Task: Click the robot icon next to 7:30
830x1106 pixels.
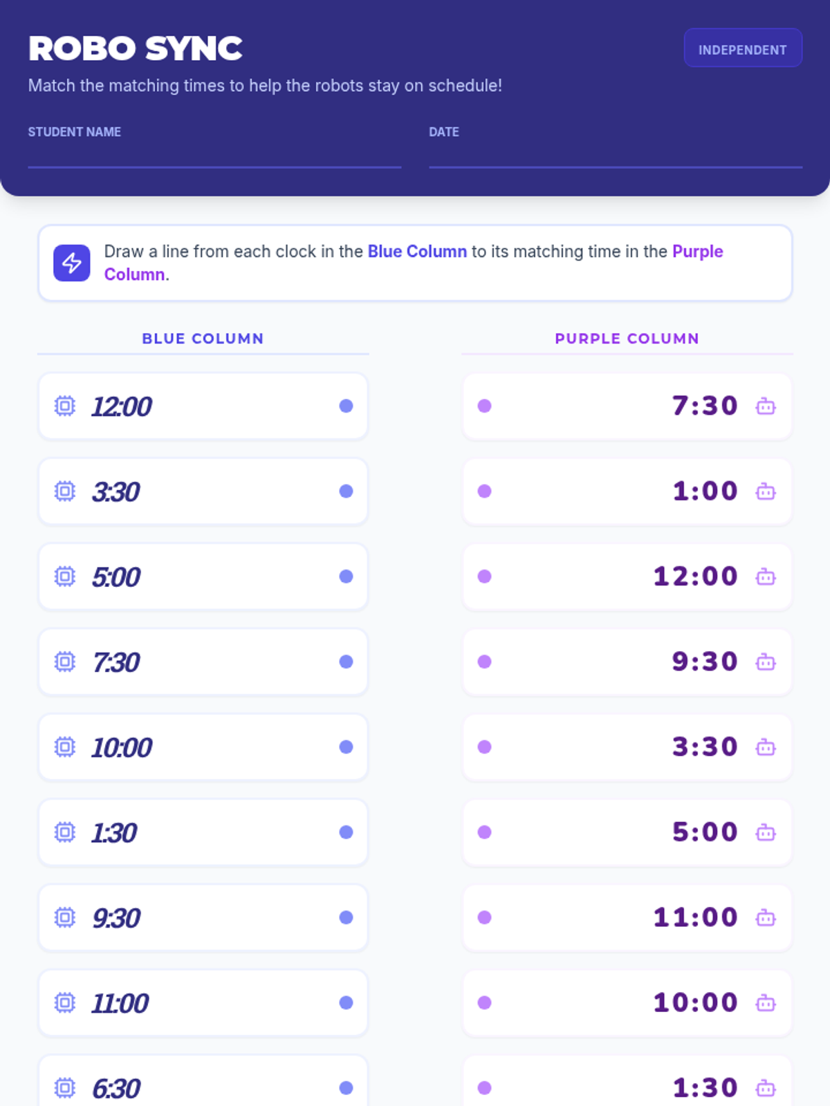Action: coord(766,406)
